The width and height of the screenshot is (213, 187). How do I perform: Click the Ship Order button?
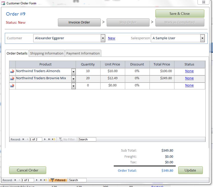click(128, 22)
